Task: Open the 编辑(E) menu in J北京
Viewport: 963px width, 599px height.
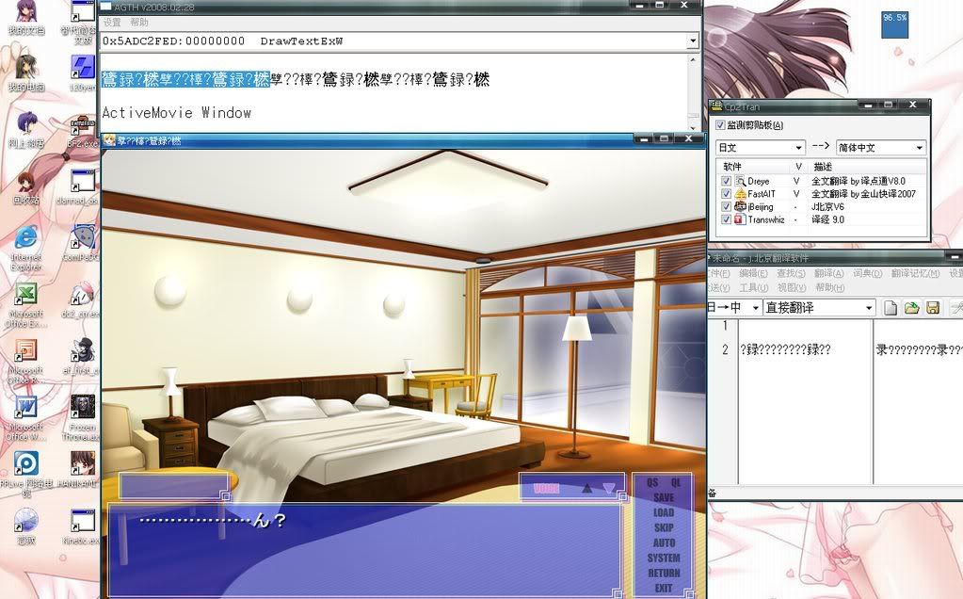Action: pyautogui.click(x=753, y=273)
